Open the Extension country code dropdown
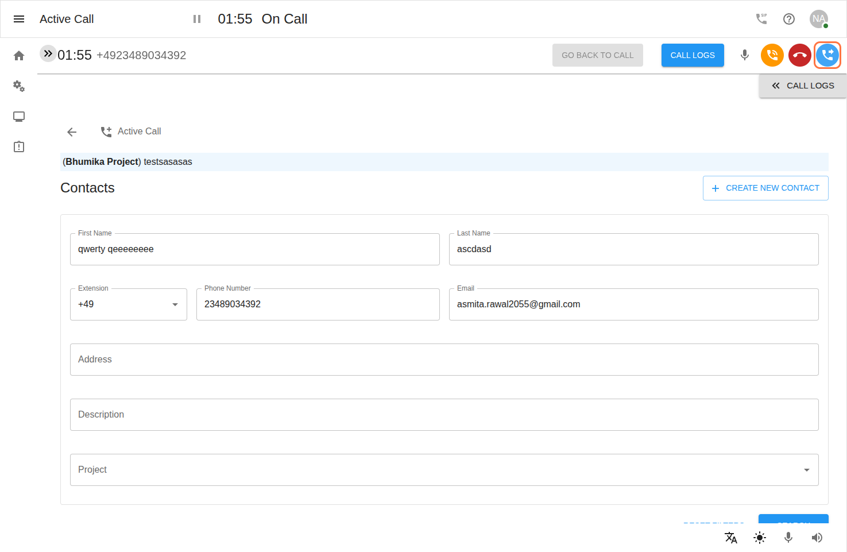The height and width of the screenshot is (552, 847). click(129, 304)
